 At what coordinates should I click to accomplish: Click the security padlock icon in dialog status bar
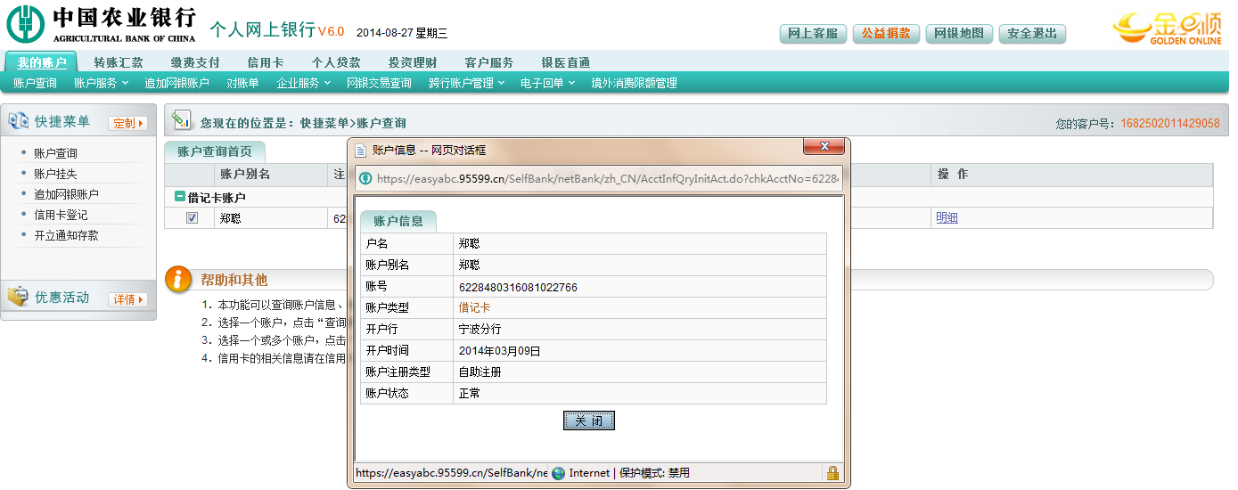(x=832, y=473)
